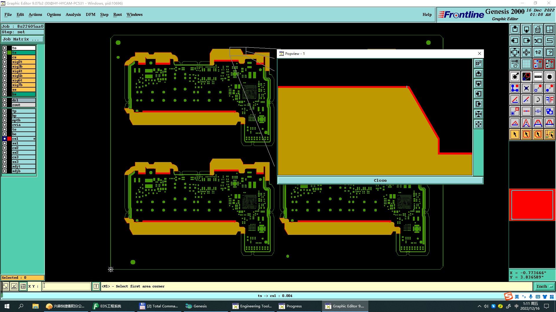Select the measure ruler tool

(538, 77)
